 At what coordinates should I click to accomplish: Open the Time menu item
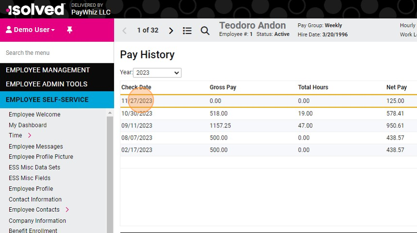coord(16,135)
